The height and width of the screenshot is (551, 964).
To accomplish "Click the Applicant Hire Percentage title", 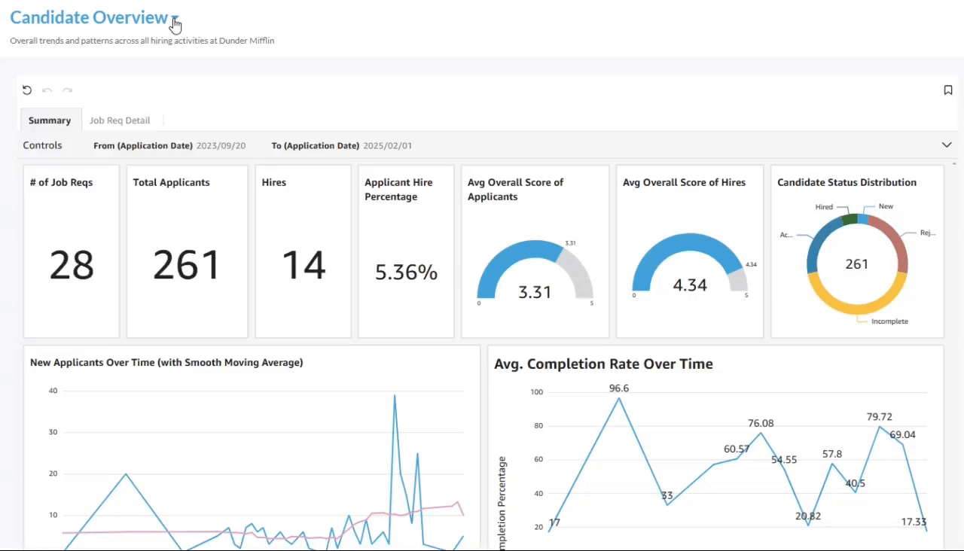I will [398, 190].
